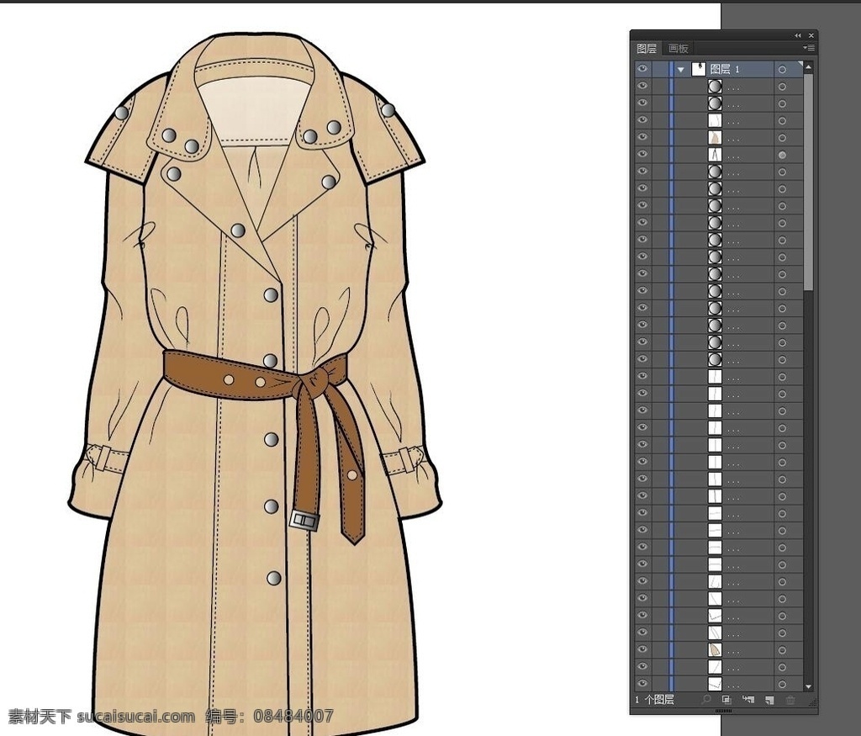The image size is (861, 736).
Task: Click the "1 个图层" layer count text
Action: 654,700
